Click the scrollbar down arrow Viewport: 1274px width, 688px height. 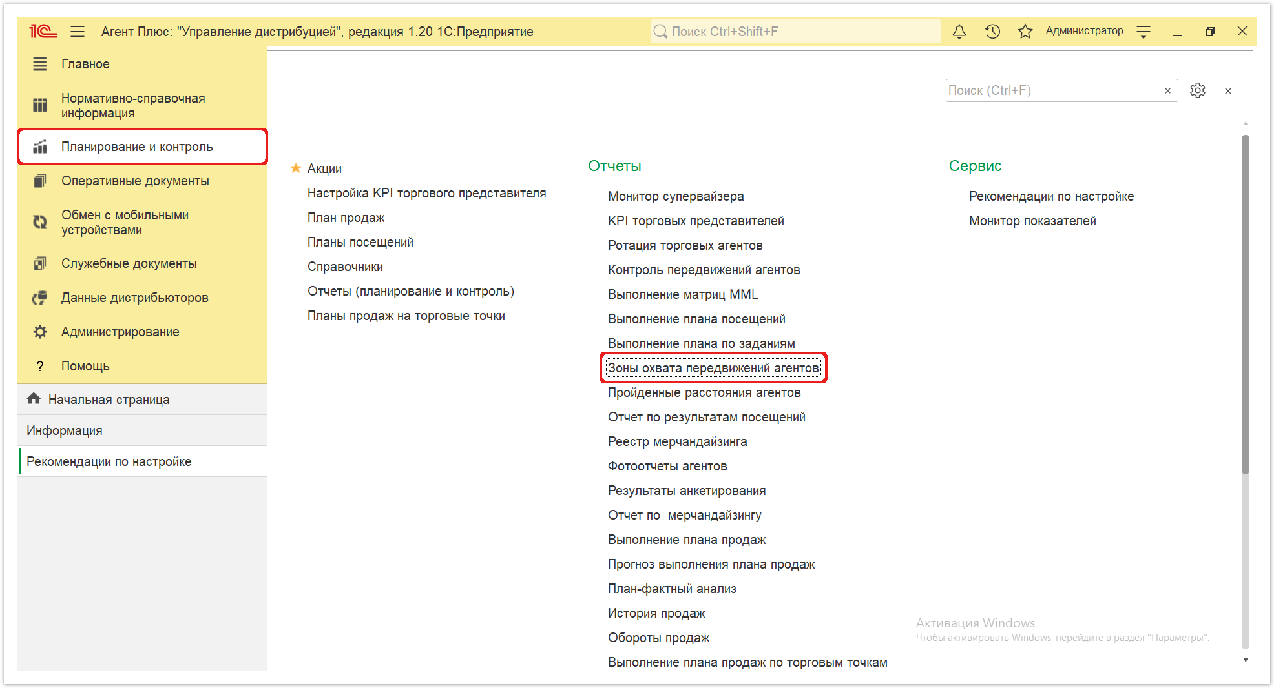1246,660
